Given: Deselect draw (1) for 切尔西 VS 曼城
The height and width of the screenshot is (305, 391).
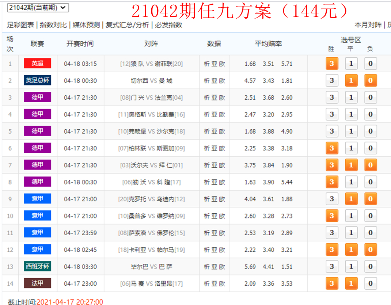Looking at the screenshot, I should point(351,80).
